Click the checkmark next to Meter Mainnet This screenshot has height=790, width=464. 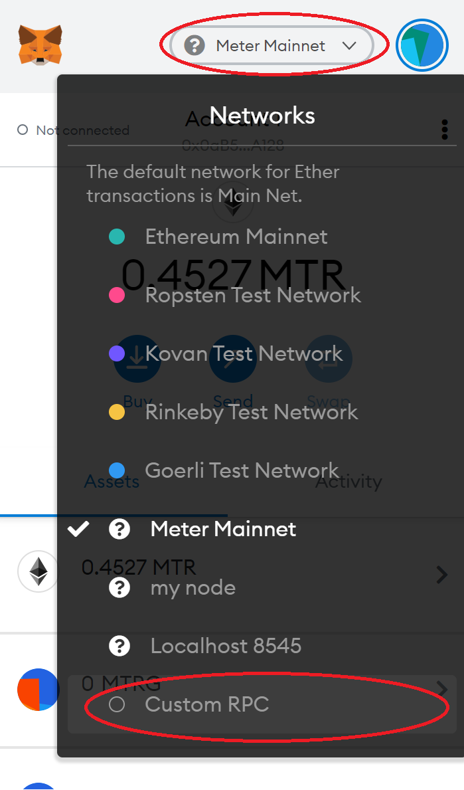pos(78,529)
